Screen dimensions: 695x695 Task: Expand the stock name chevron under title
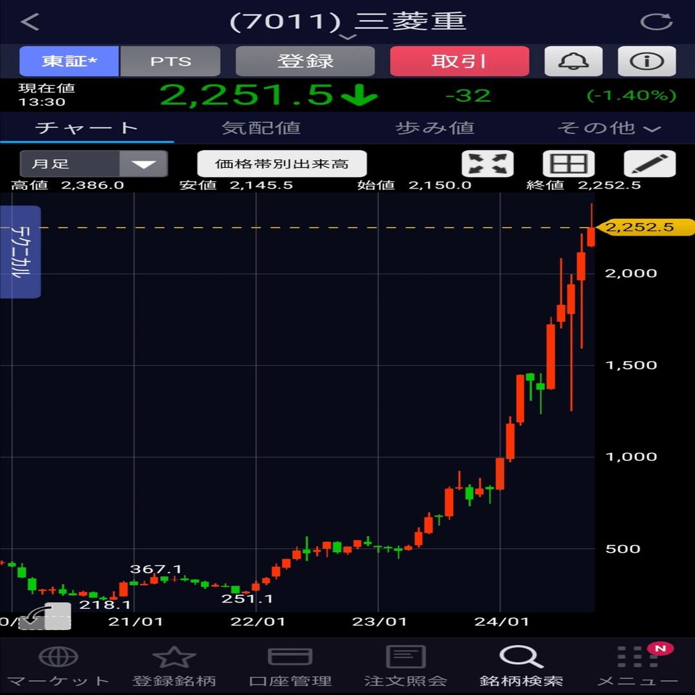(x=347, y=37)
